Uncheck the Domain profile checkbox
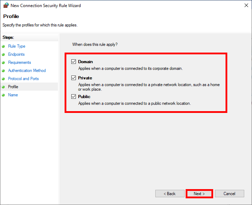This screenshot has width=252, height=205. point(74,62)
